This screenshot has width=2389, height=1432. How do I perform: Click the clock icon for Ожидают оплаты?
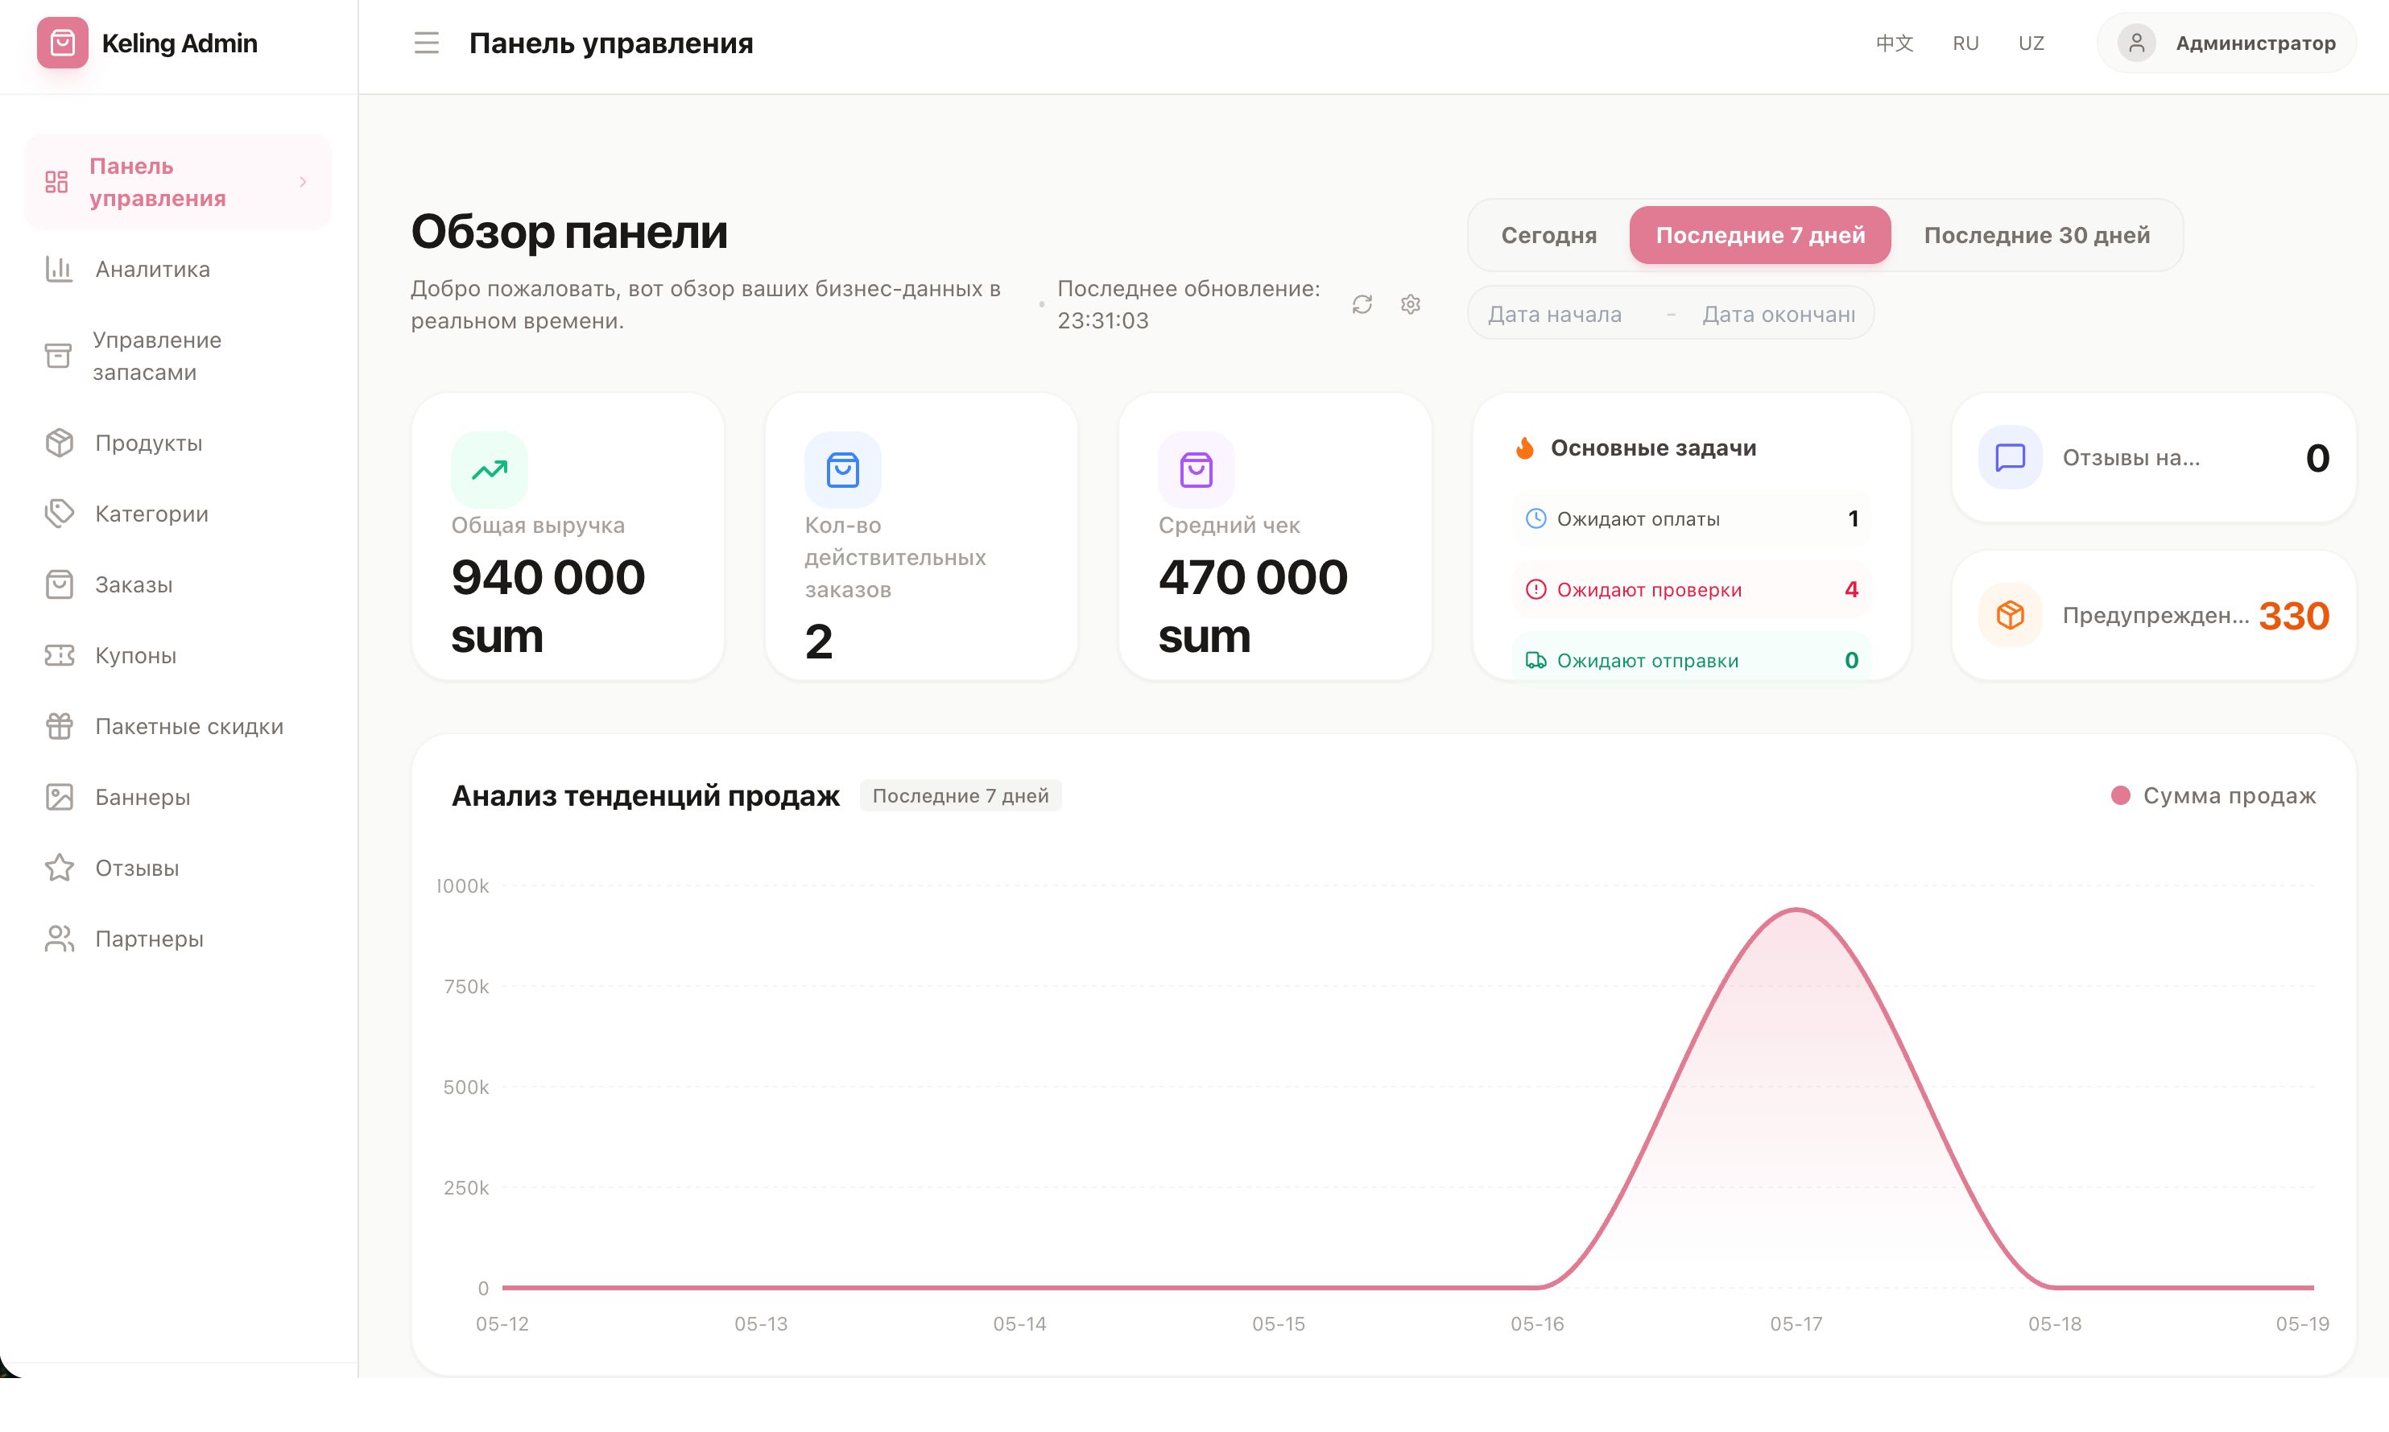coord(1535,518)
